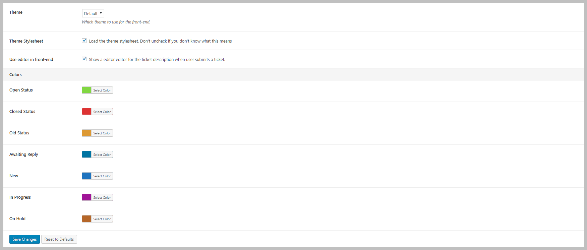This screenshot has height=250, width=587.
Task: Open the Theme dropdown set to Default
Action: click(x=93, y=13)
